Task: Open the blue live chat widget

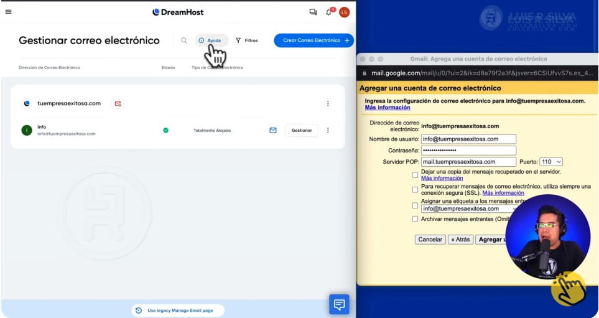Action: click(339, 304)
